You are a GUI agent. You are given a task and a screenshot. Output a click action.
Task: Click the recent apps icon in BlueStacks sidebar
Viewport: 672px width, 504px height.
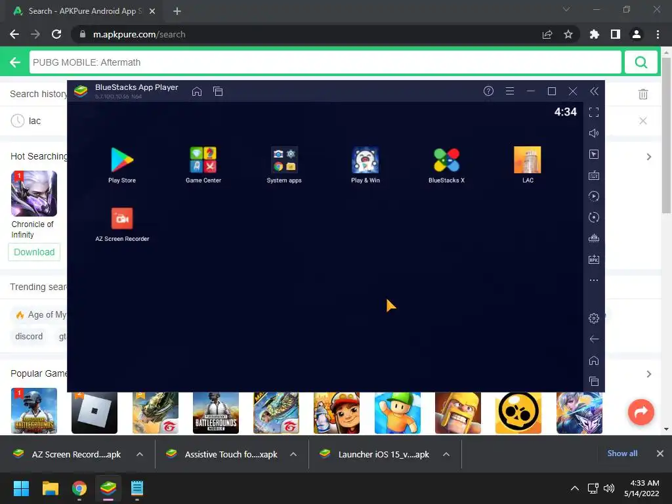tap(594, 381)
